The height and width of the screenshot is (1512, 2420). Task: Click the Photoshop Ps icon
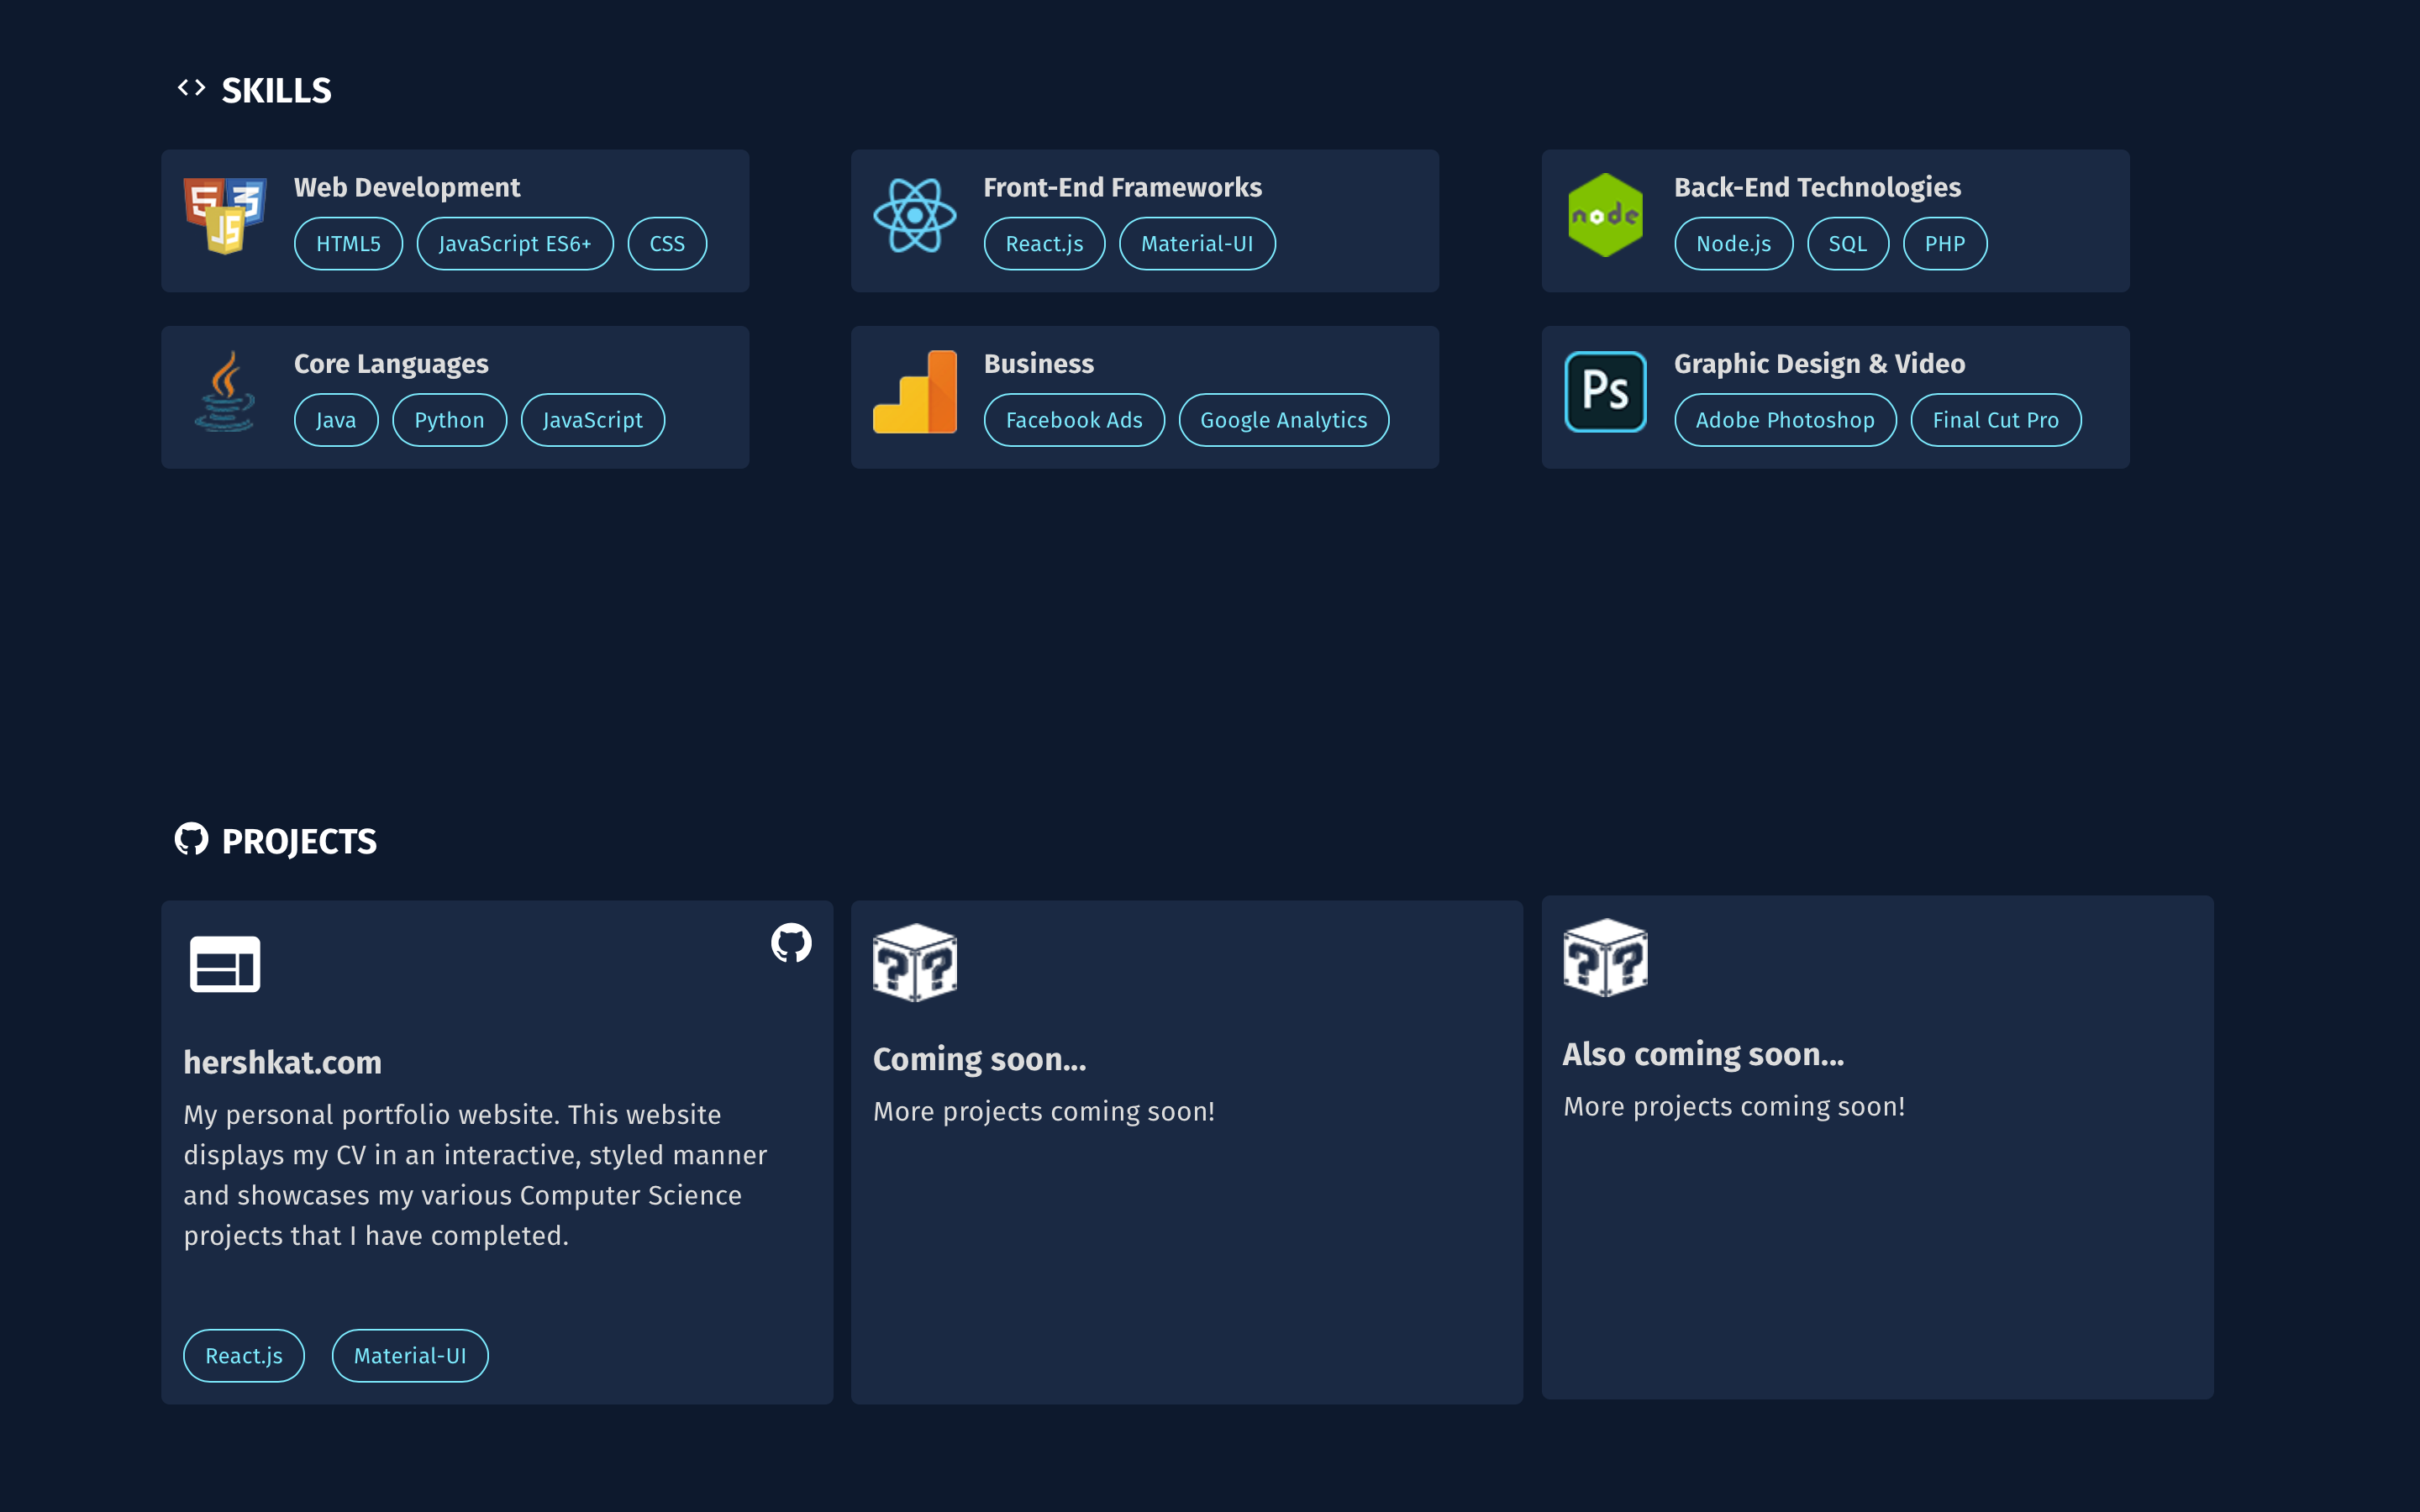tap(1605, 392)
